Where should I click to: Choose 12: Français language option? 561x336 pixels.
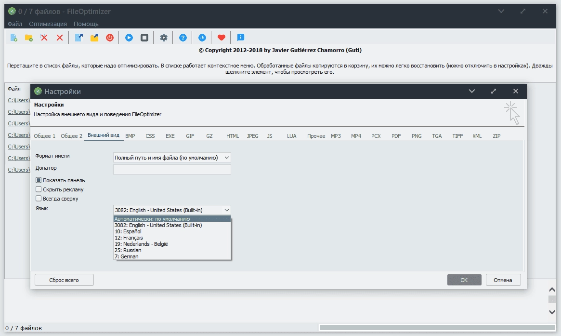click(172, 238)
